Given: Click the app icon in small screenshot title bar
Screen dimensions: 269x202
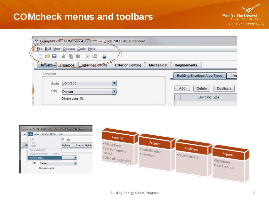Looking at the screenshot, I should [x=22, y=129].
